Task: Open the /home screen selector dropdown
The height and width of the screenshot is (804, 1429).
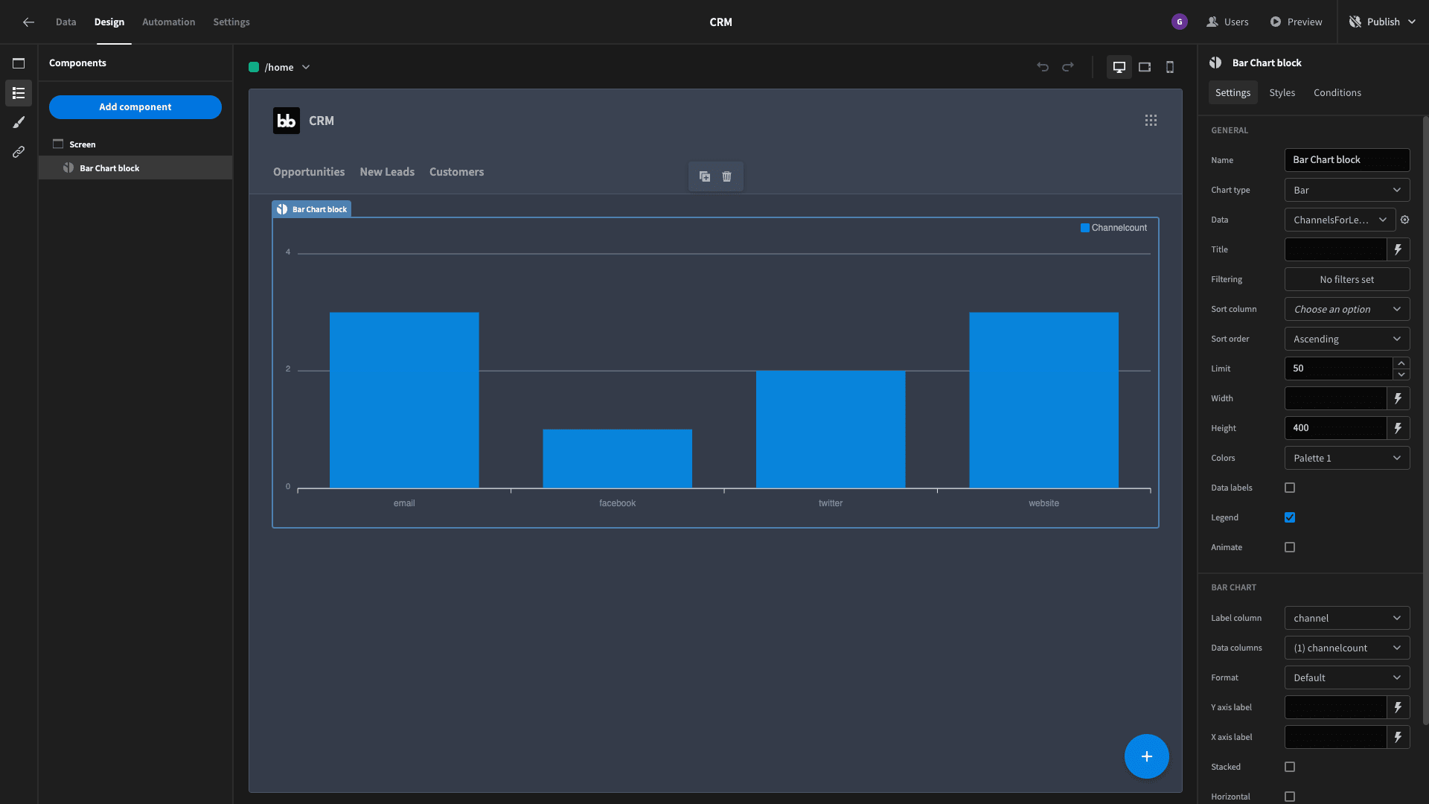Action: [280, 67]
